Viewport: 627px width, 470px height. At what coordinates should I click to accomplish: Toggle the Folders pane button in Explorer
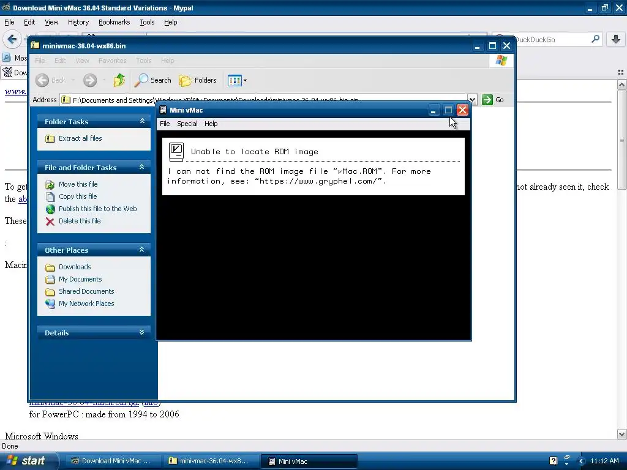198,80
